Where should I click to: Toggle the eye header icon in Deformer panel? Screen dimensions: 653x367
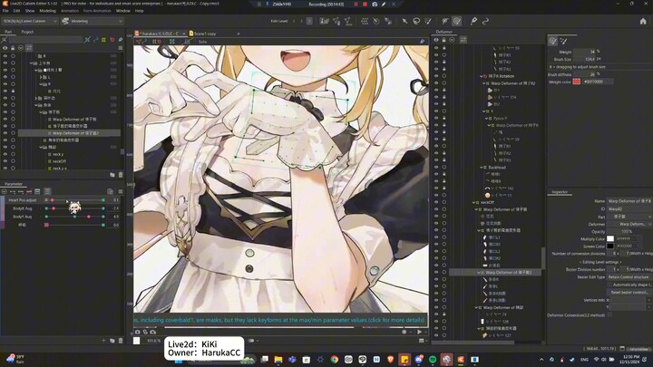[x=436, y=40]
